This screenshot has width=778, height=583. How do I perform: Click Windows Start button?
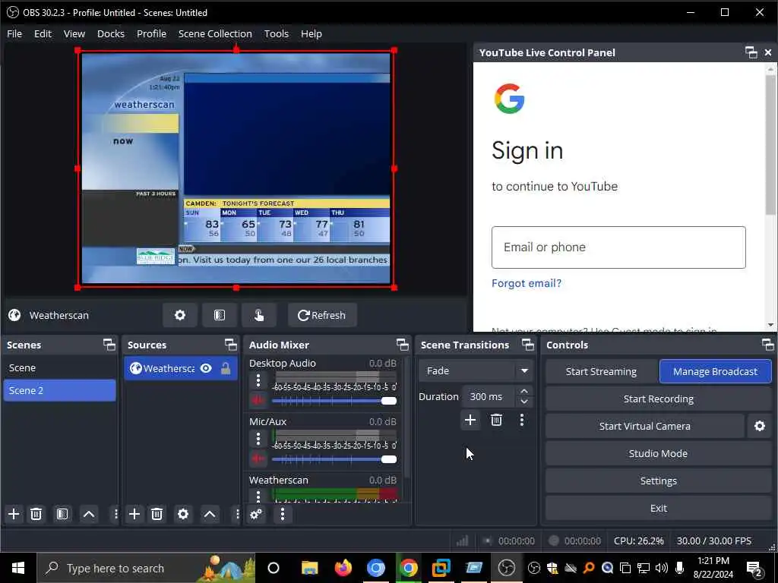[x=18, y=568]
